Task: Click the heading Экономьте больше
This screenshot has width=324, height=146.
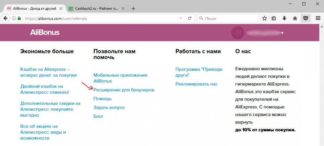Action: tap(47, 51)
